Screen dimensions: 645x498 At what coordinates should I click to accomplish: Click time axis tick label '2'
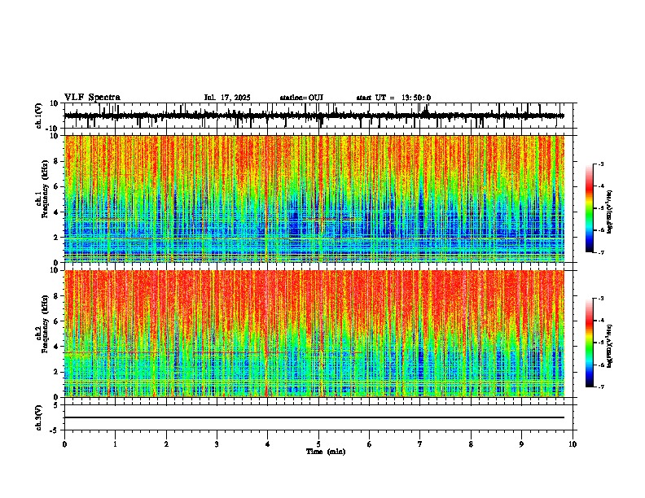coord(166,444)
